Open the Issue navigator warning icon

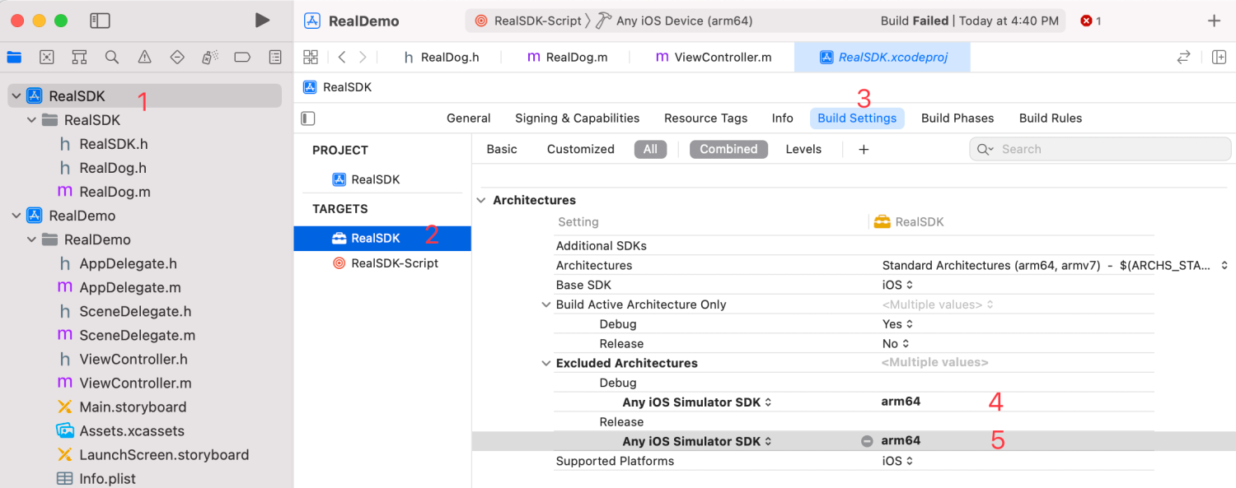pyautogui.click(x=144, y=57)
